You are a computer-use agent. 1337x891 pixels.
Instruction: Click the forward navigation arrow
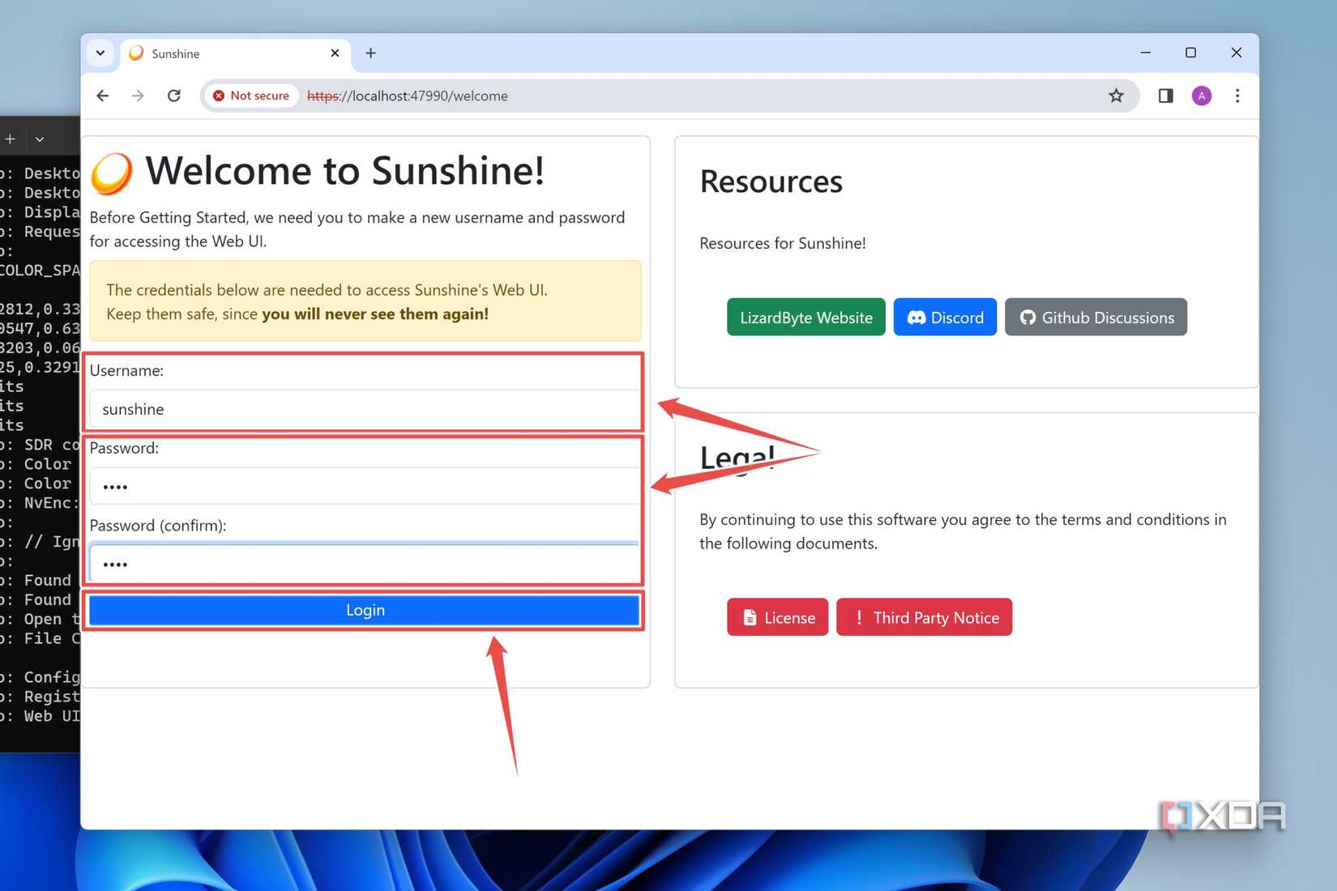coord(138,96)
